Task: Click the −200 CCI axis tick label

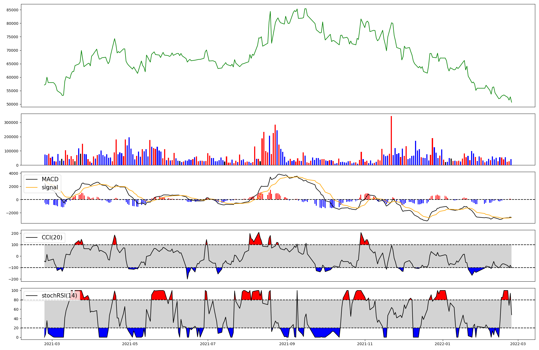Action: click(x=13, y=279)
